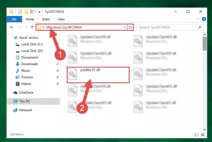The image size is (212, 142).
Task: Click the Search SysWOW64 field
Action: click(170, 27)
